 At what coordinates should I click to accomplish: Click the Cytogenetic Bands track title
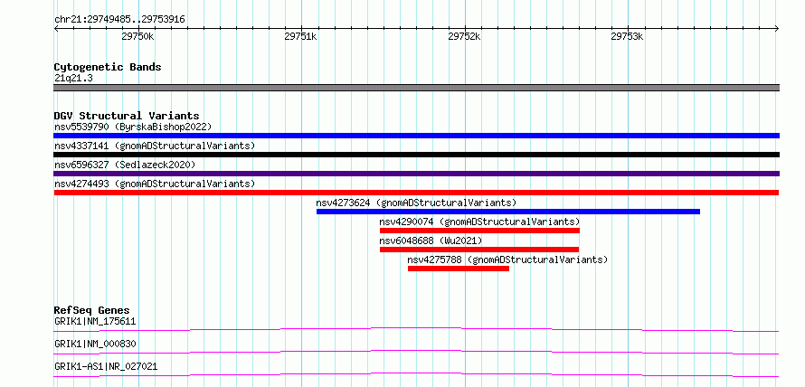point(108,67)
